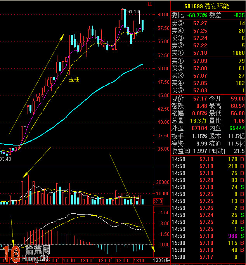Select the large 986-lot sell trade

[x=208, y=236]
